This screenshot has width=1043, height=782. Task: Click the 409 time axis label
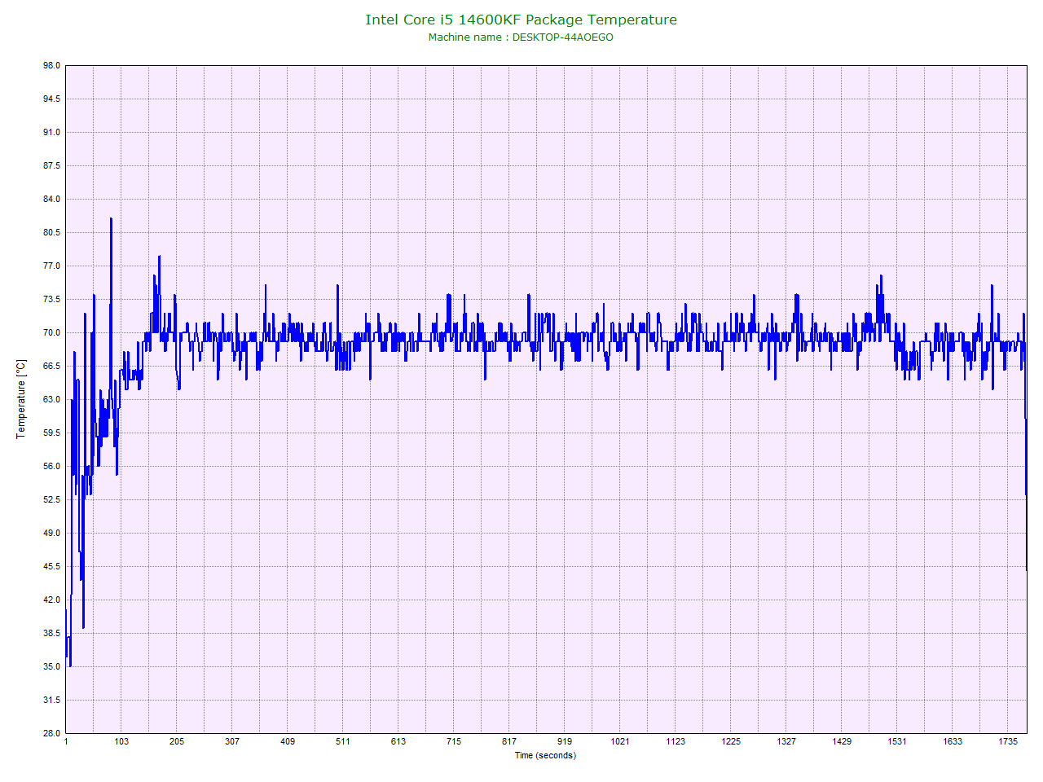coord(288,741)
